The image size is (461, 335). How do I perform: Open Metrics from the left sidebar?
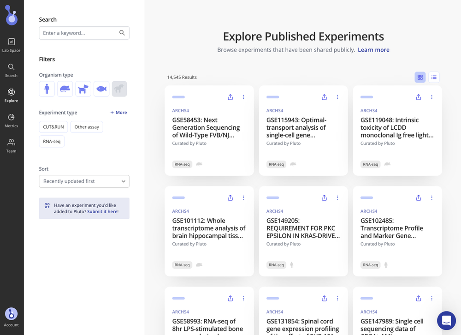pos(11,120)
